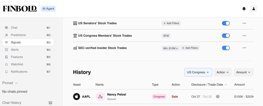Image resolution: width=263 pixels, height=106 pixels.
Task: Click the question mark help icon
Action: click(218, 97)
